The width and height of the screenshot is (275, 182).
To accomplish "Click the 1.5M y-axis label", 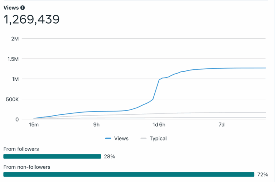I will click(13, 59).
